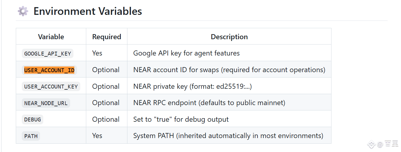Select the GOOGLE_API_KEY code label
Screen dimensions: 401x152
[48, 54]
